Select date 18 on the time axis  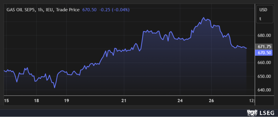point(36,101)
